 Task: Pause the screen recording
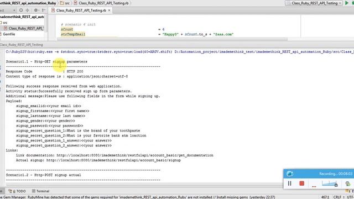click(x=290, y=184)
